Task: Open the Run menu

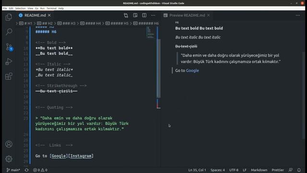Action: click(42, 8)
